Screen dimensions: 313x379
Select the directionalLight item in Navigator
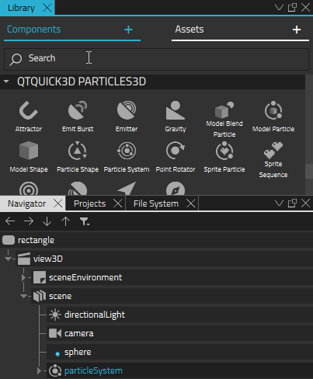pos(95,315)
